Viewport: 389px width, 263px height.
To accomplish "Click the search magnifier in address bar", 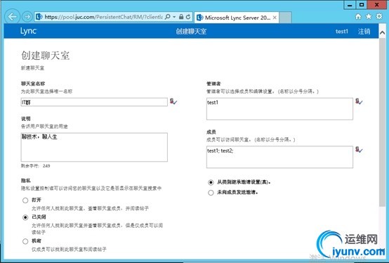I will 168,17.
